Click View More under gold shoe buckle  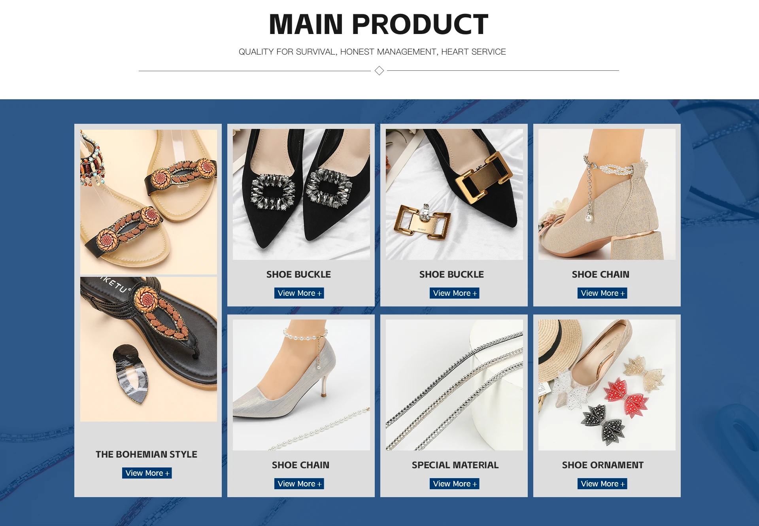pyautogui.click(x=454, y=293)
